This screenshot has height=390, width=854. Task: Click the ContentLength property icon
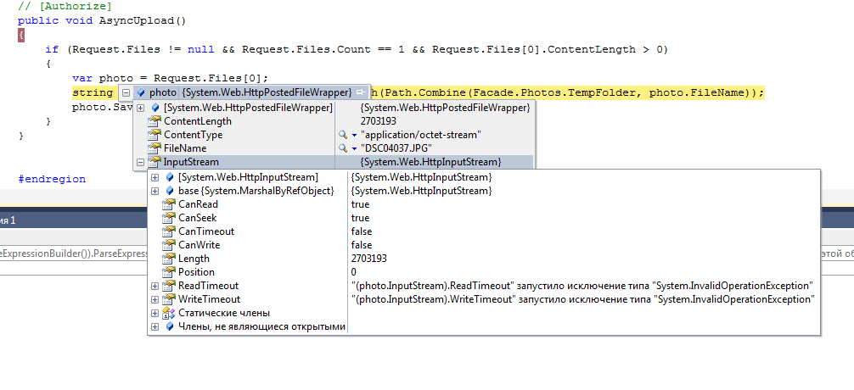(155, 121)
